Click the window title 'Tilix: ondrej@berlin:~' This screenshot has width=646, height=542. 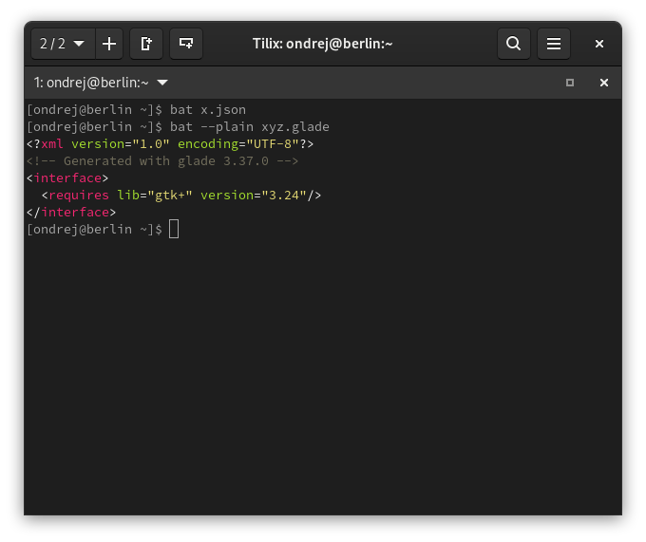click(323, 44)
